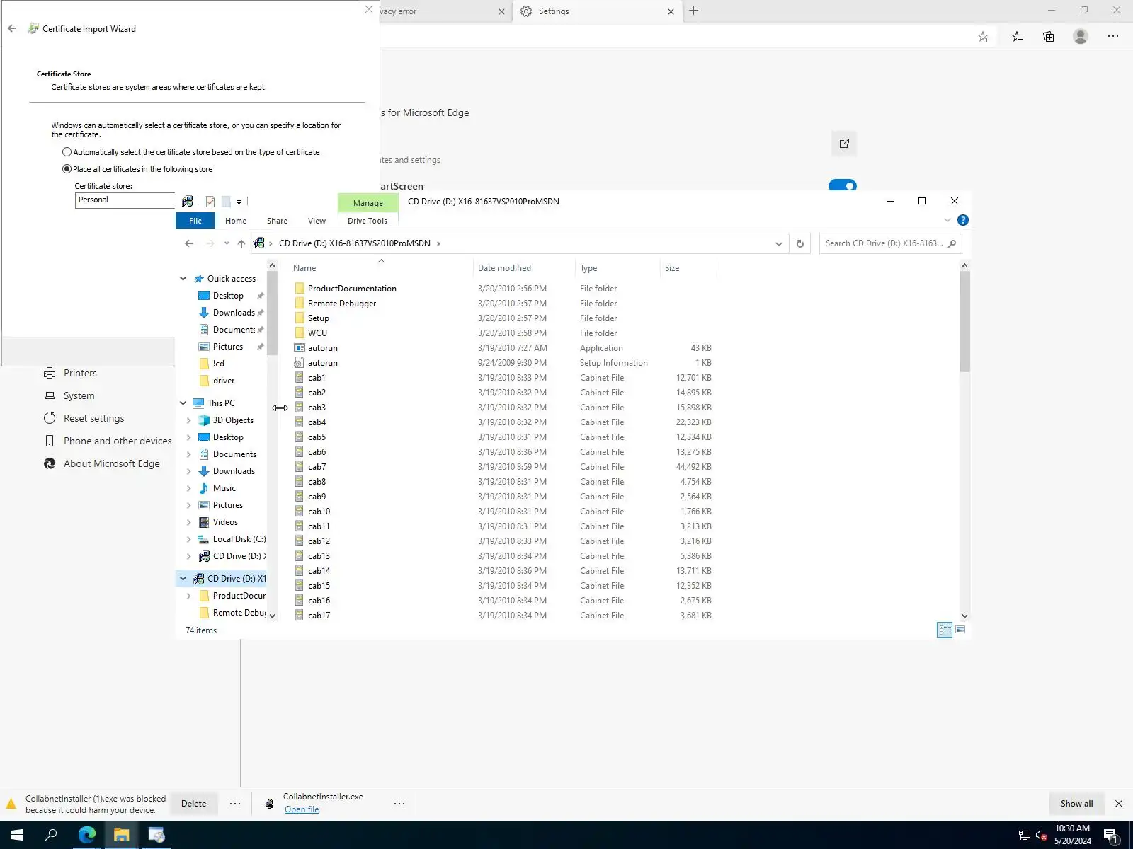Click the external link icon in Edge settings
1133x849 pixels.
click(844, 144)
